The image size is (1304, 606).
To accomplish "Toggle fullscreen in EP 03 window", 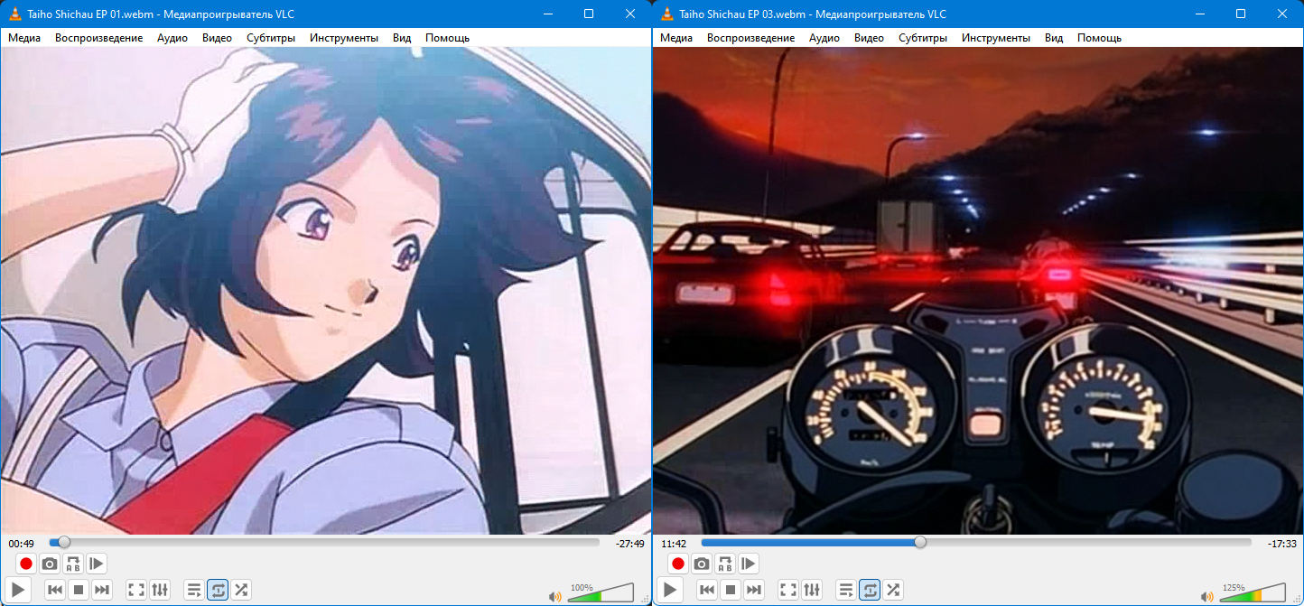I will (788, 590).
